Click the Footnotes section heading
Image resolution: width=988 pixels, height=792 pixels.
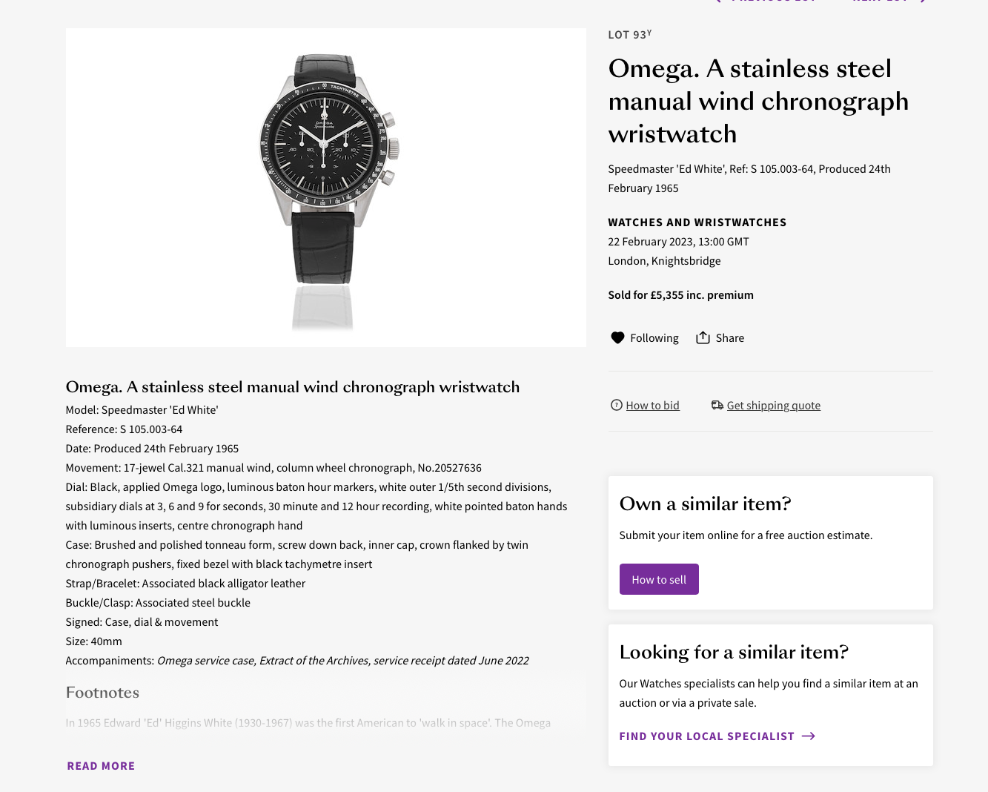point(102,693)
